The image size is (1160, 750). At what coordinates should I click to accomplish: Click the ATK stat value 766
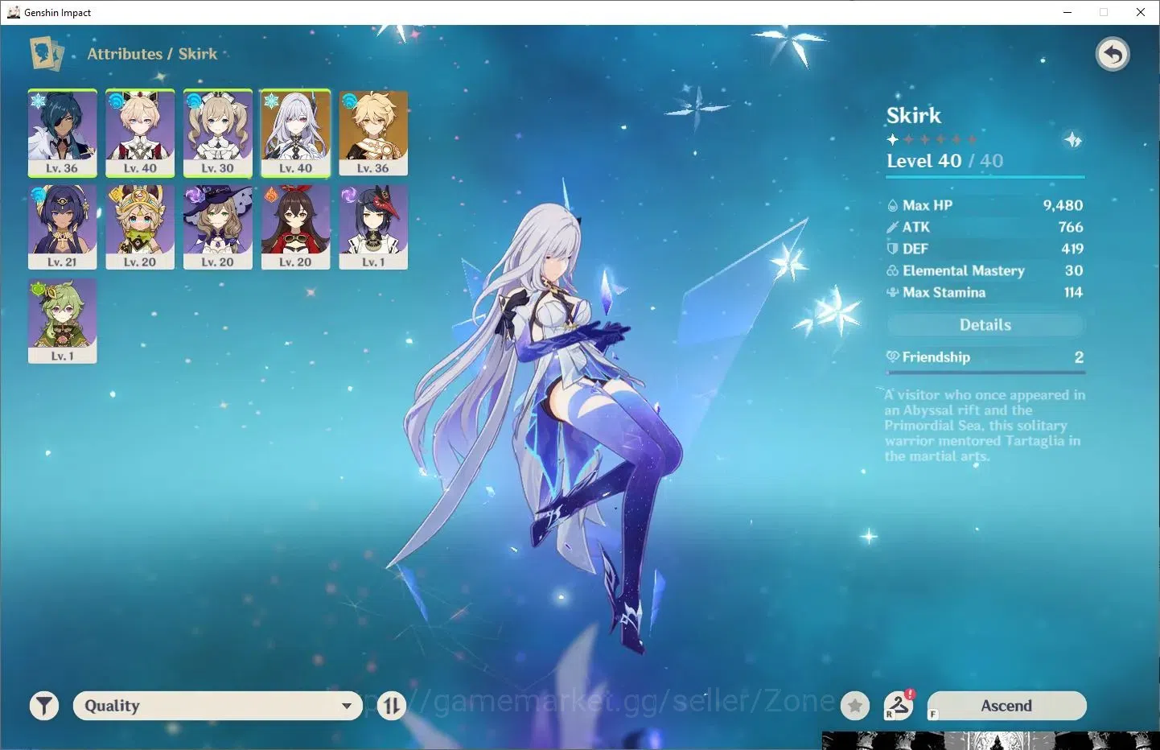(1071, 227)
